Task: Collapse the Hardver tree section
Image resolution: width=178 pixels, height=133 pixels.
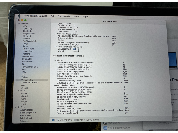Action: point(19,24)
